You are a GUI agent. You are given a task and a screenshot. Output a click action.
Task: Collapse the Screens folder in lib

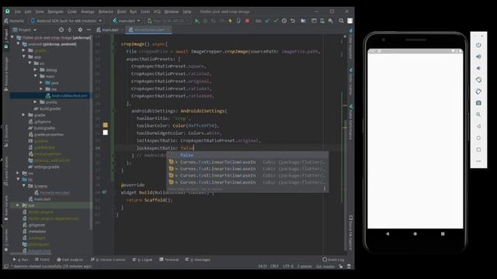24,186
